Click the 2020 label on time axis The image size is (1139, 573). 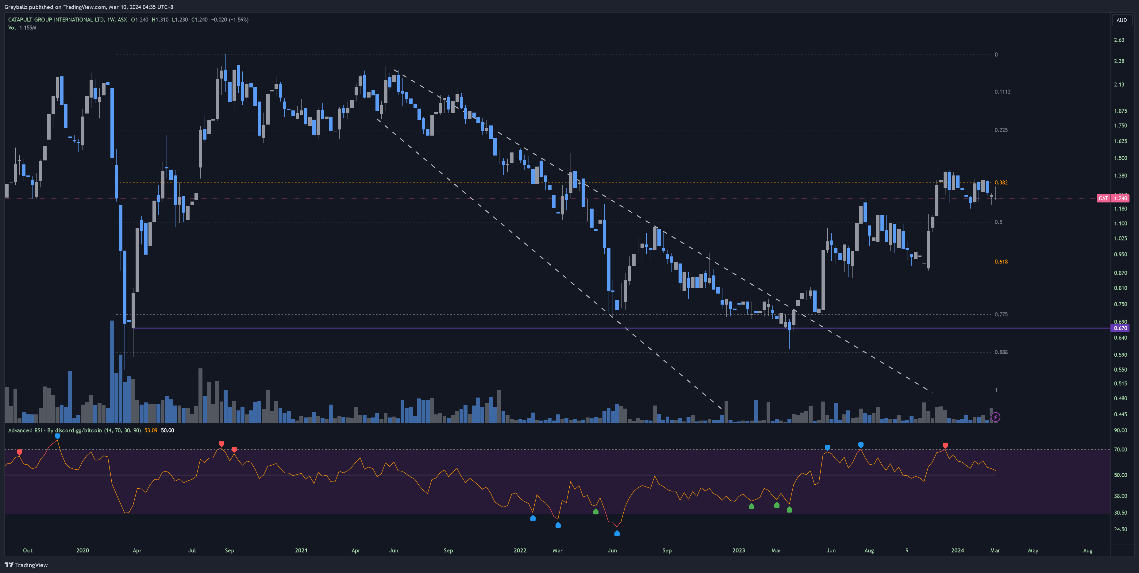click(x=82, y=550)
